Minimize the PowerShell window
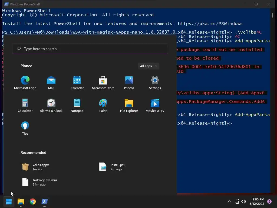 point(244,4)
